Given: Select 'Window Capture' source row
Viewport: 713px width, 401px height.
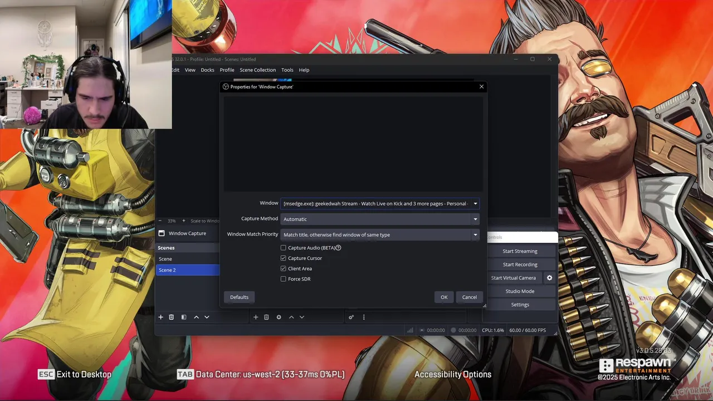Looking at the screenshot, I should point(188,233).
